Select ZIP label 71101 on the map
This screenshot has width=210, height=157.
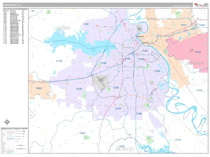[145, 51]
